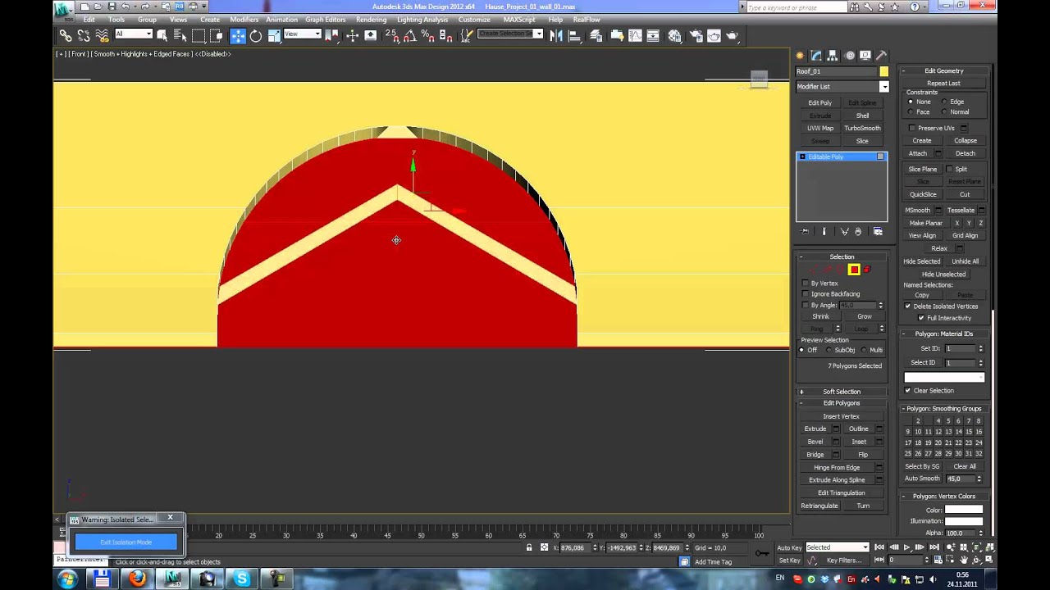The height and width of the screenshot is (590, 1050).
Task: Click Exit Isolation Mode button
Action: pos(126,542)
